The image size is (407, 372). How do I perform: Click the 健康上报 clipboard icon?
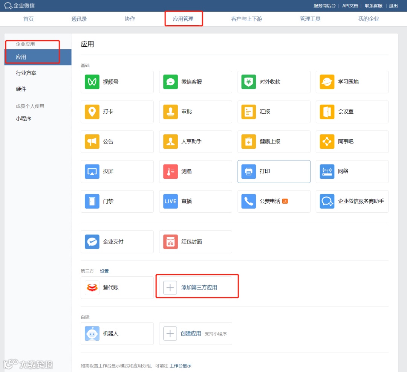pyautogui.click(x=248, y=142)
